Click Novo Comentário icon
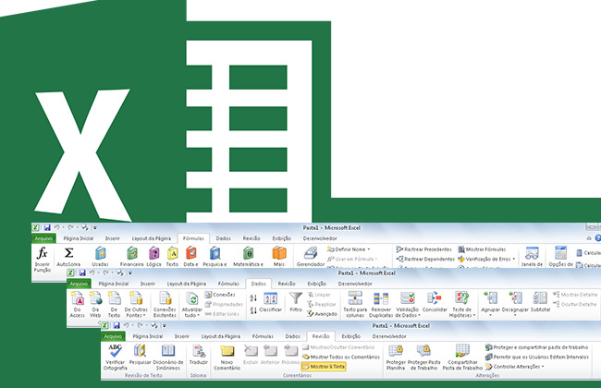The width and height of the screenshot is (601, 388). [x=227, y=351]
